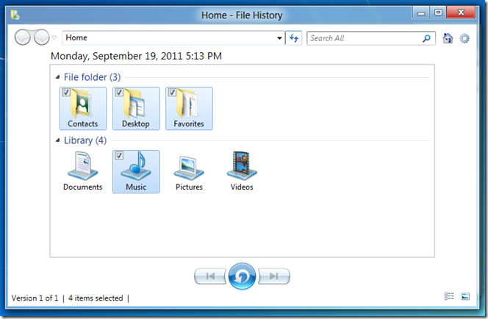The height and width of the screenshot is (319, 488).
Task: Click the 4 items selected status text
Action: 96,298
